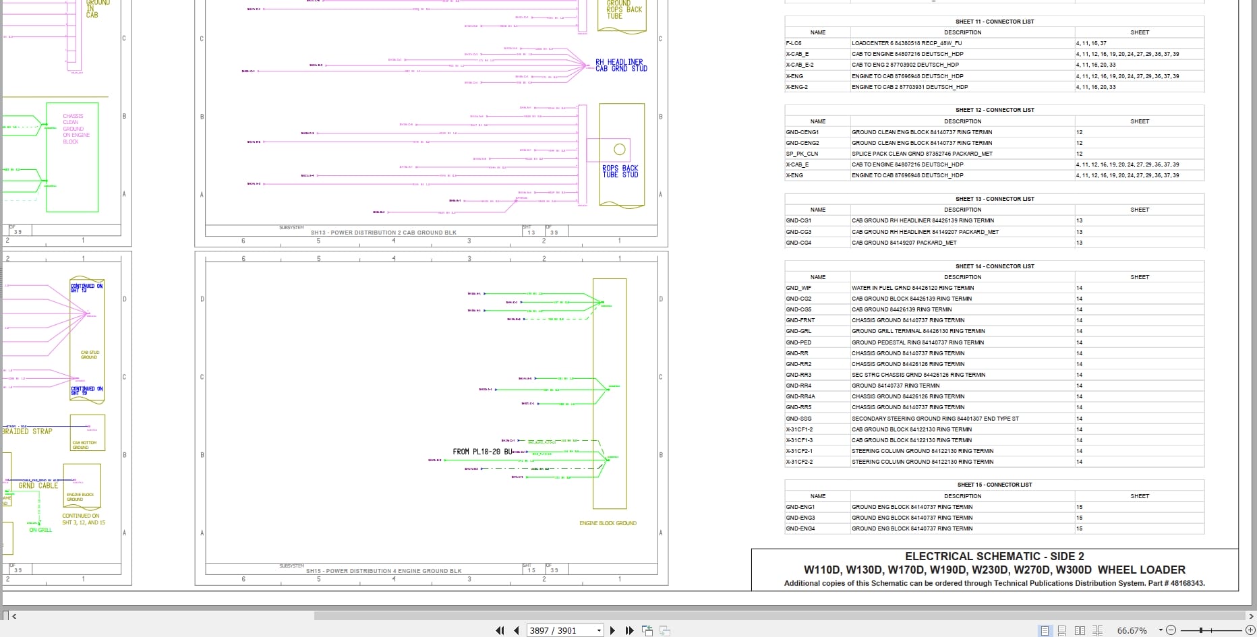Zoom in with the plus icon
This screenshot has width=1257, height=637.
click(x=1250, y=630)
